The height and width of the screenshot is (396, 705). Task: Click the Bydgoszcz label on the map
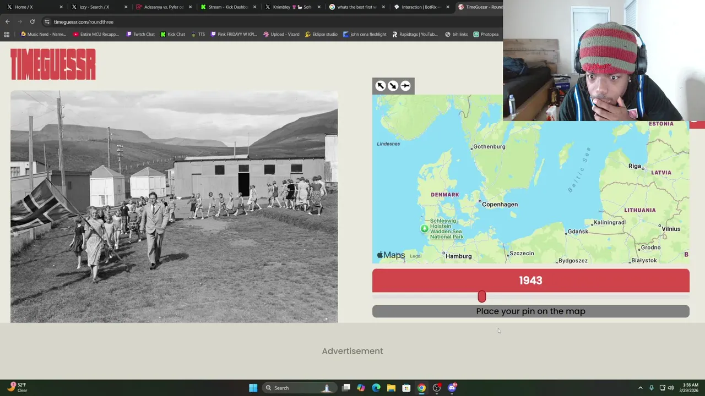point(573,261)
